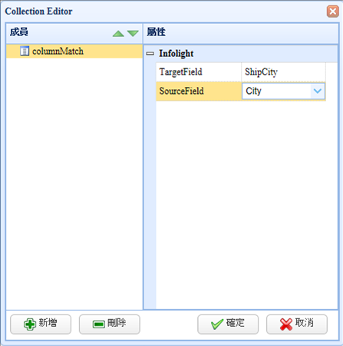Edit the ShipCity value field
This screenshot has width=343, height=346.
coord(283,72)
